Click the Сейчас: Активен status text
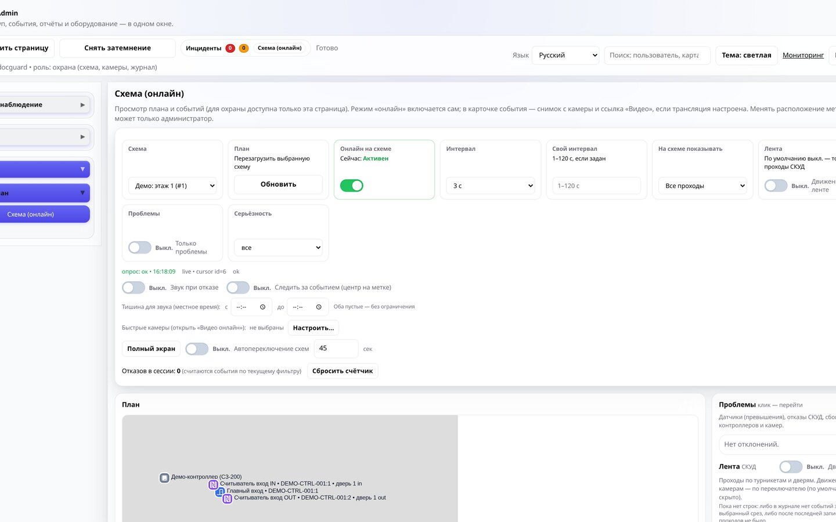Image resolution: width=836 pixels, height=522 pixels. (364, 158)
